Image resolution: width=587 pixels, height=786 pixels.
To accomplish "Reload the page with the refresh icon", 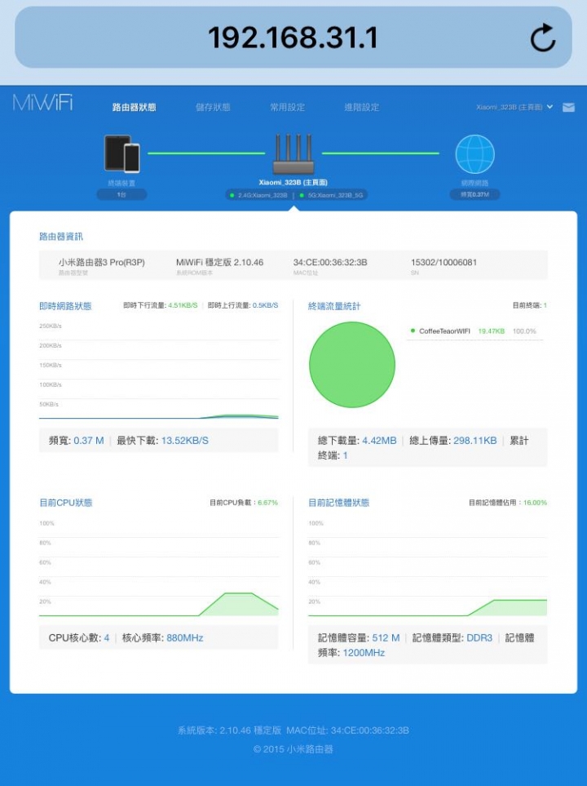I will tap(543, 38).
